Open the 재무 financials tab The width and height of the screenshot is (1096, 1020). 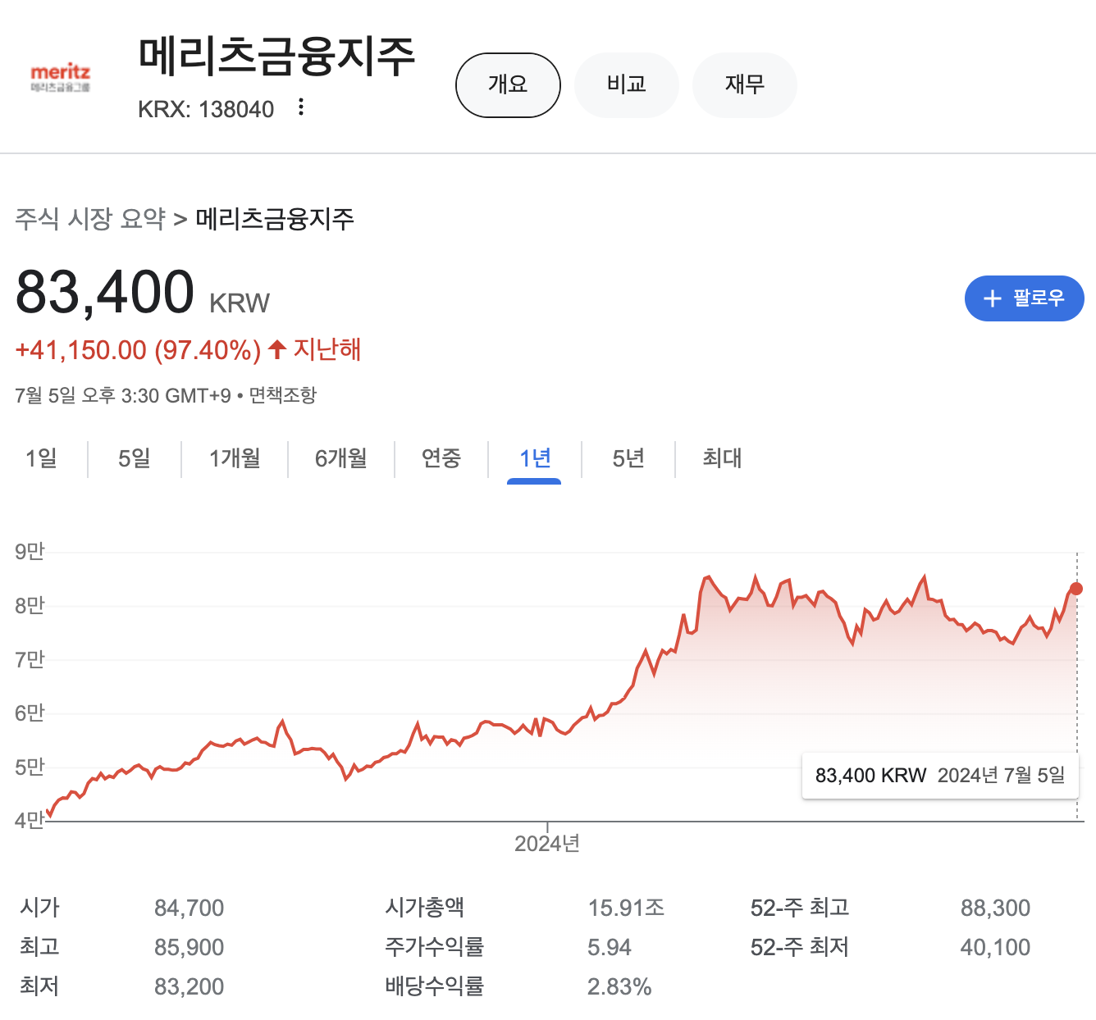745,84
